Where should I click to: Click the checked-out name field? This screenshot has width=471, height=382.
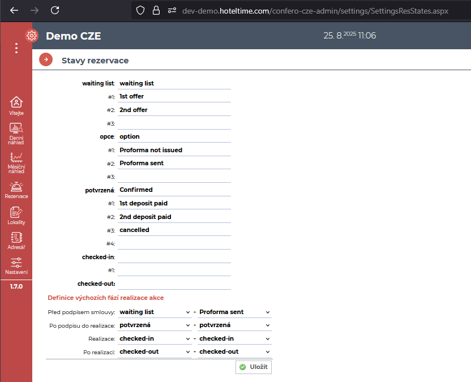point(174,284)
